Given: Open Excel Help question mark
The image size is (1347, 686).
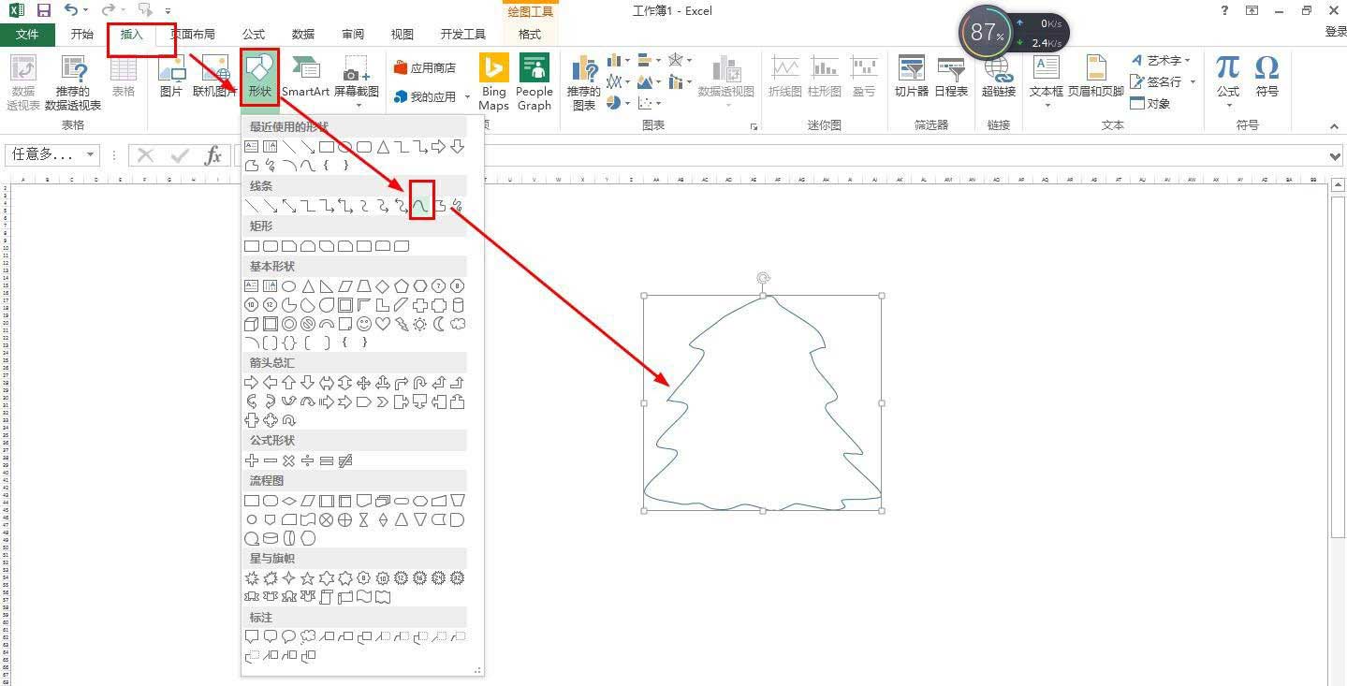Looking at the screenshot, I should coord(1225,10).
